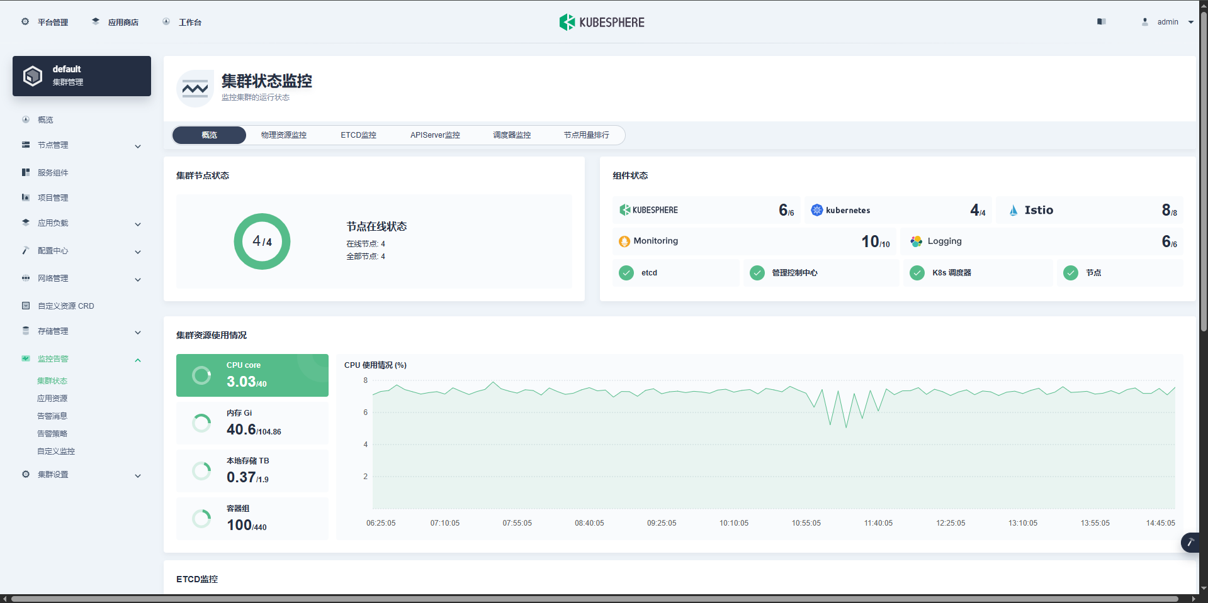Click the horizontal page scrollbar
Image resolution: width=1208 pixels, height=603 pixels.
(x=595, y=599)
